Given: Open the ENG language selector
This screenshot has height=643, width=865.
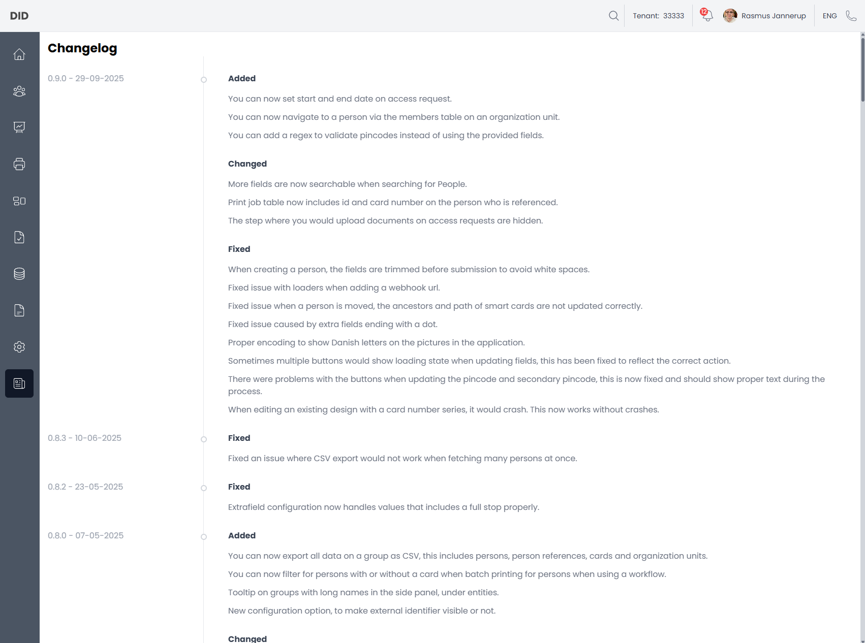Looking at the screenshot, I should pos(829,16).
